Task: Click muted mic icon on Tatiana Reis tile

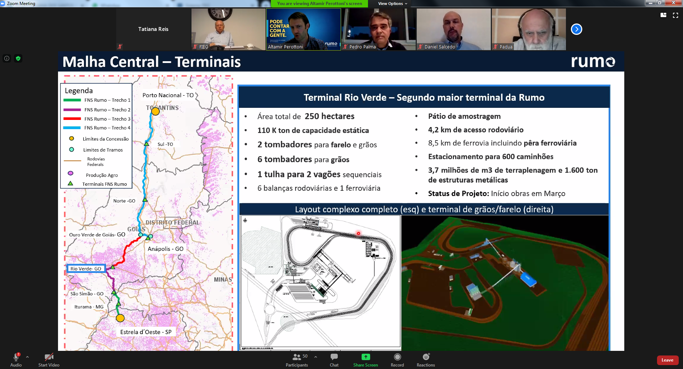Action: (x=120, y=47)
